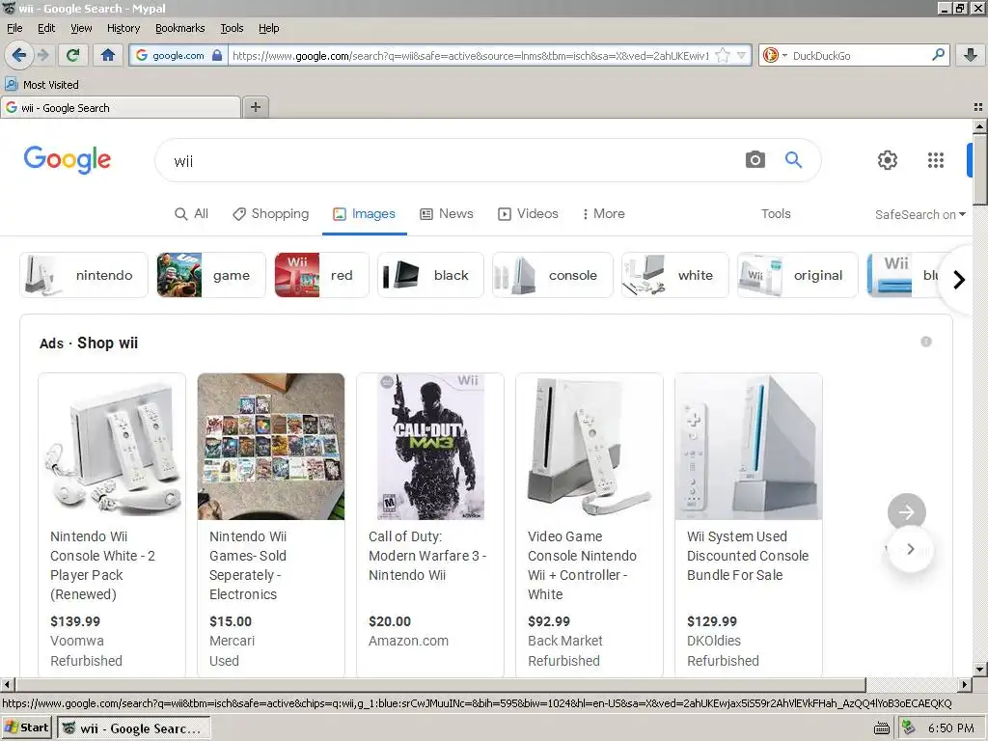Filter images by nintendo chip
The image size is (988, 741).
84,275
